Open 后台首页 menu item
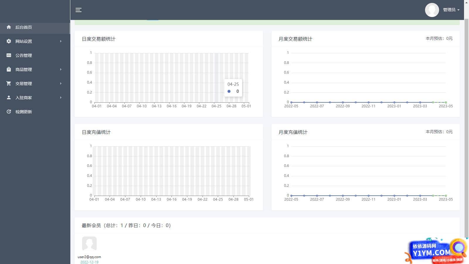This screenshot has height=264, width=469. [35, 27]
